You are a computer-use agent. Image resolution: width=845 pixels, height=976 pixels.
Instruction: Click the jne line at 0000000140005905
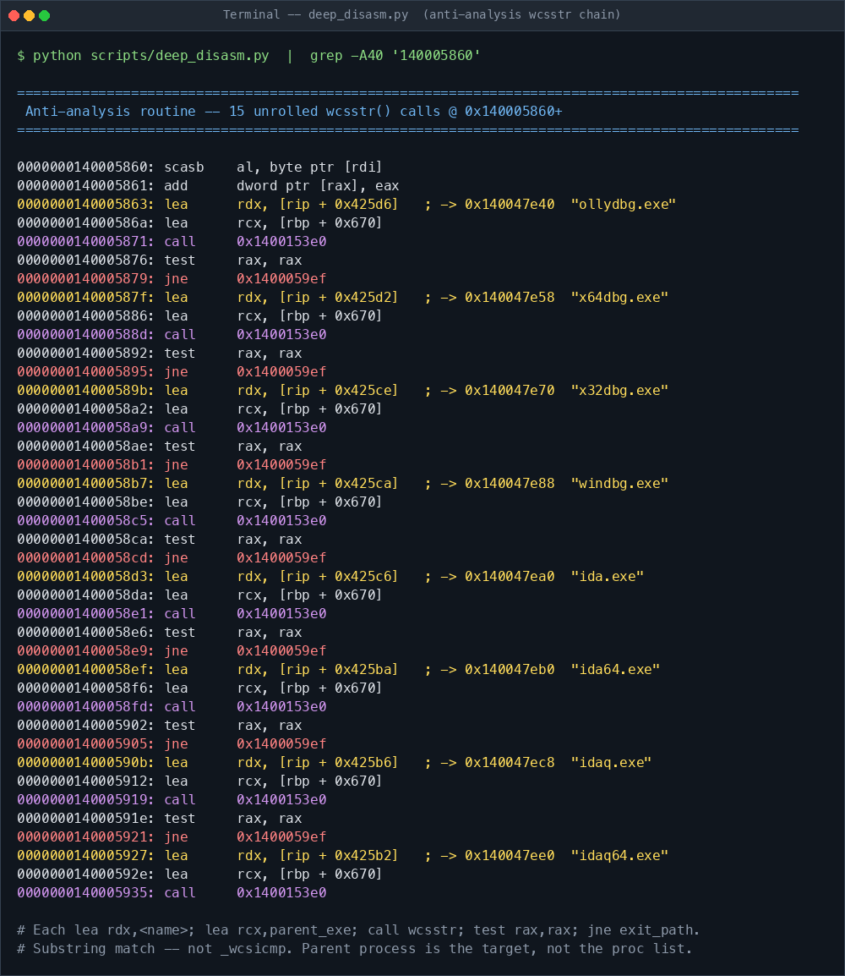coord(172,743)
